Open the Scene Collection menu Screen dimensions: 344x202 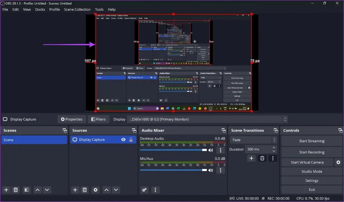click(x=77, y=9)
